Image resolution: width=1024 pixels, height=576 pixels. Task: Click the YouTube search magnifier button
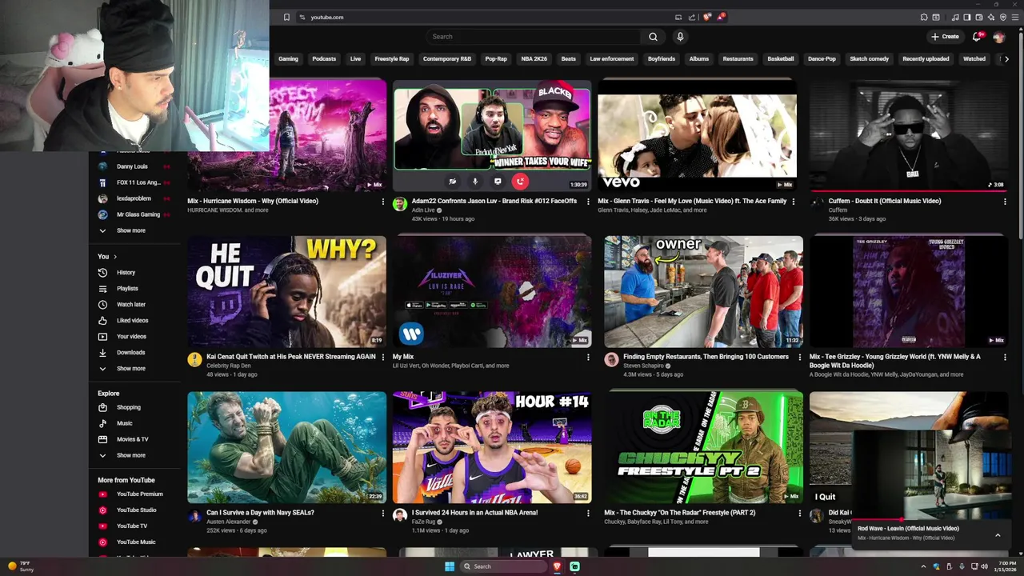pyautogui.click(x=653, y=37)
